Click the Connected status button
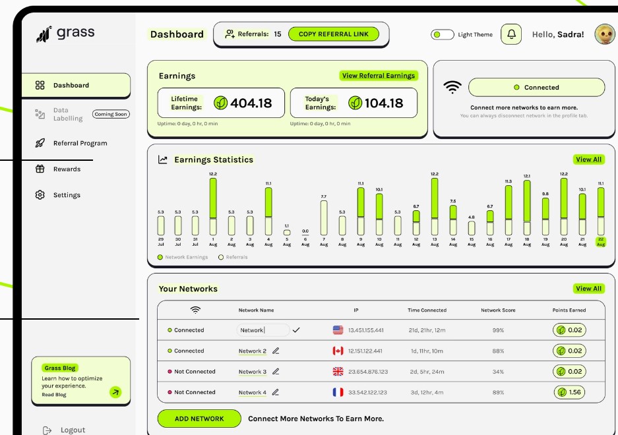 click(536, 88)
